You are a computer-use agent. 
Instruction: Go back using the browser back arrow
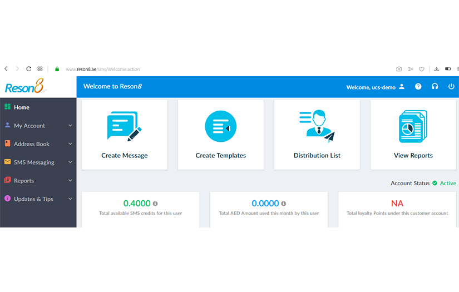pos(6,69)
